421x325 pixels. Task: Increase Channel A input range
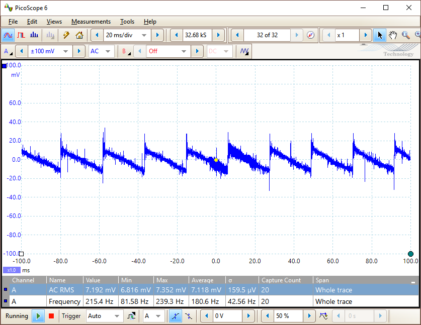click(79, 51)
